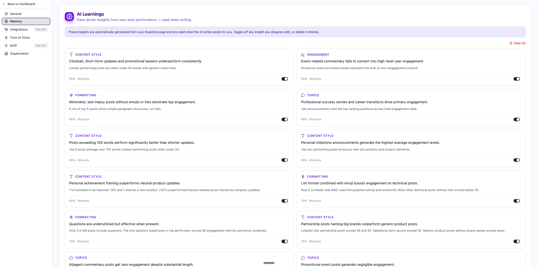Click the purple AI Learnings brain logo
Viewport: 538px width, 268px height.
pos(69,17)
